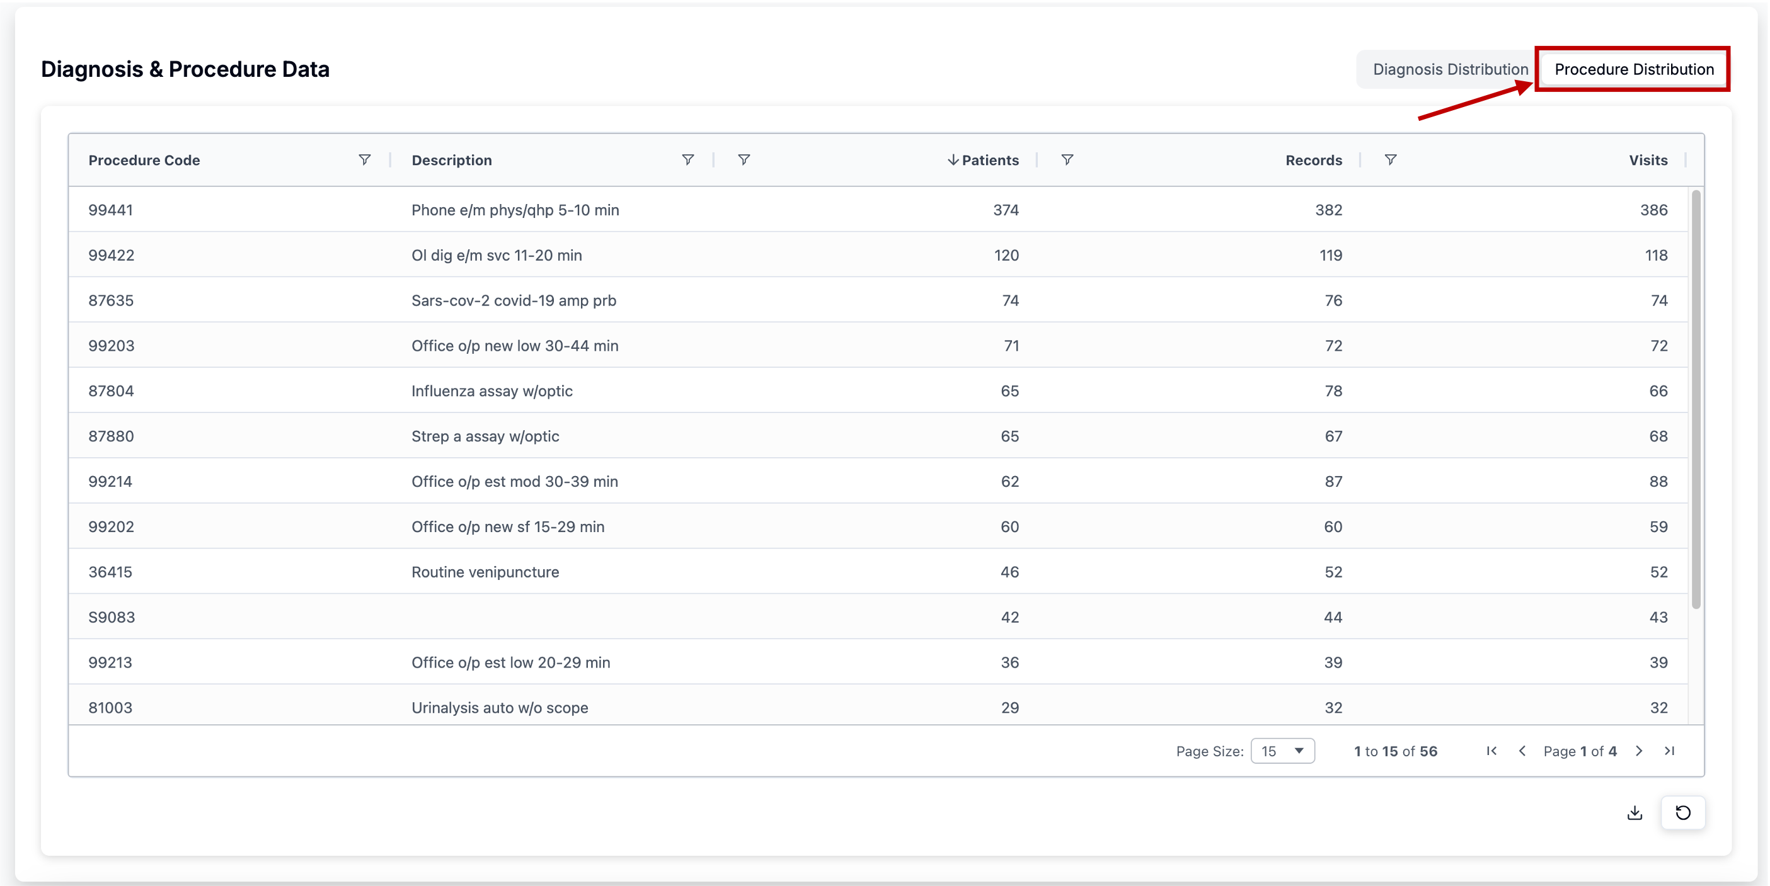Viewport: 1770px width, 886px height.
Task: Sort by the Records column header
Action: pos(1313,160)
